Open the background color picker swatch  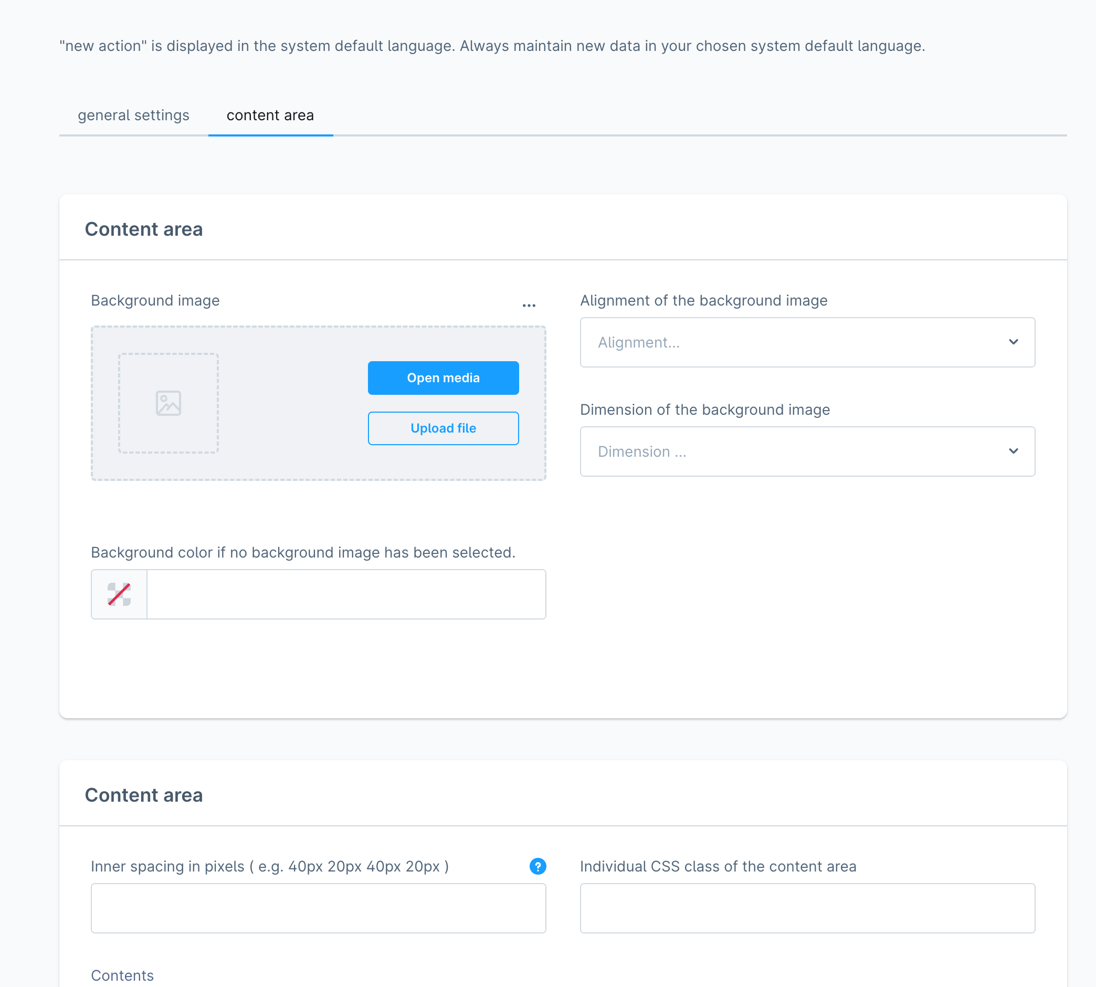coord(119,594)
